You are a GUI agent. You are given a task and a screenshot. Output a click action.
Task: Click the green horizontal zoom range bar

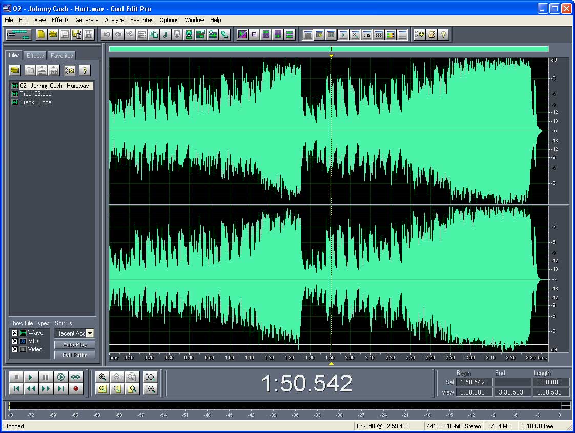tap(328, 48)
